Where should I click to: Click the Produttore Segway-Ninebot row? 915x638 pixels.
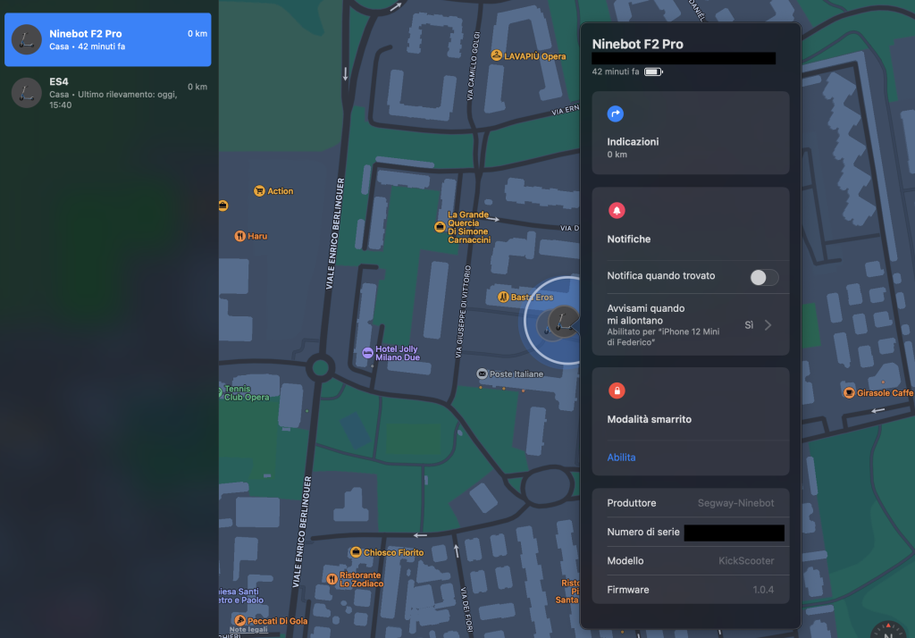[x=691, y=503]
